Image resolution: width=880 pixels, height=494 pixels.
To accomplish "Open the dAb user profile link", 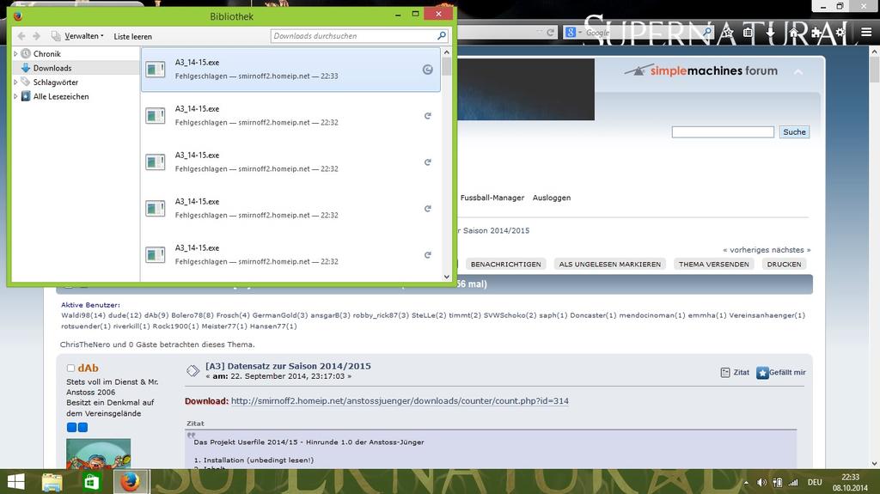I will coord(89,369).
